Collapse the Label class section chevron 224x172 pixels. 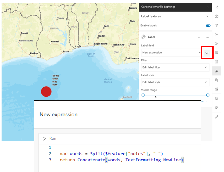[x=199, y=37]
